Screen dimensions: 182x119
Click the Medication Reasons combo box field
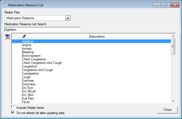pos(34,18)
